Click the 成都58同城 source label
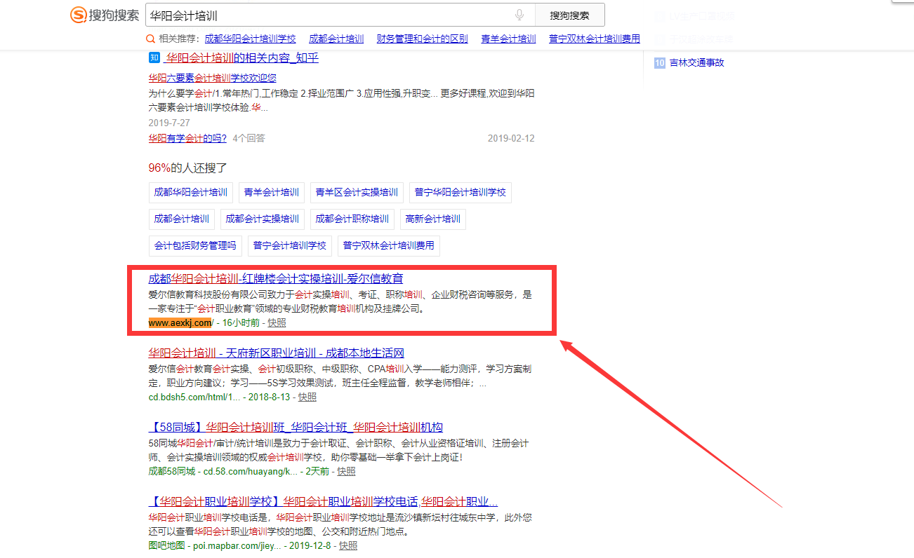This screenshot has height=558, width=914. click(x=172, y=471)
